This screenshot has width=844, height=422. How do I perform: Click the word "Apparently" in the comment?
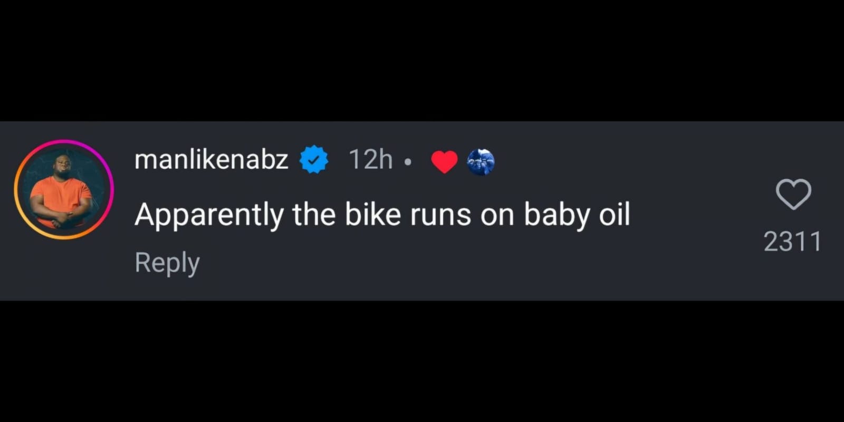pos(209,215)
